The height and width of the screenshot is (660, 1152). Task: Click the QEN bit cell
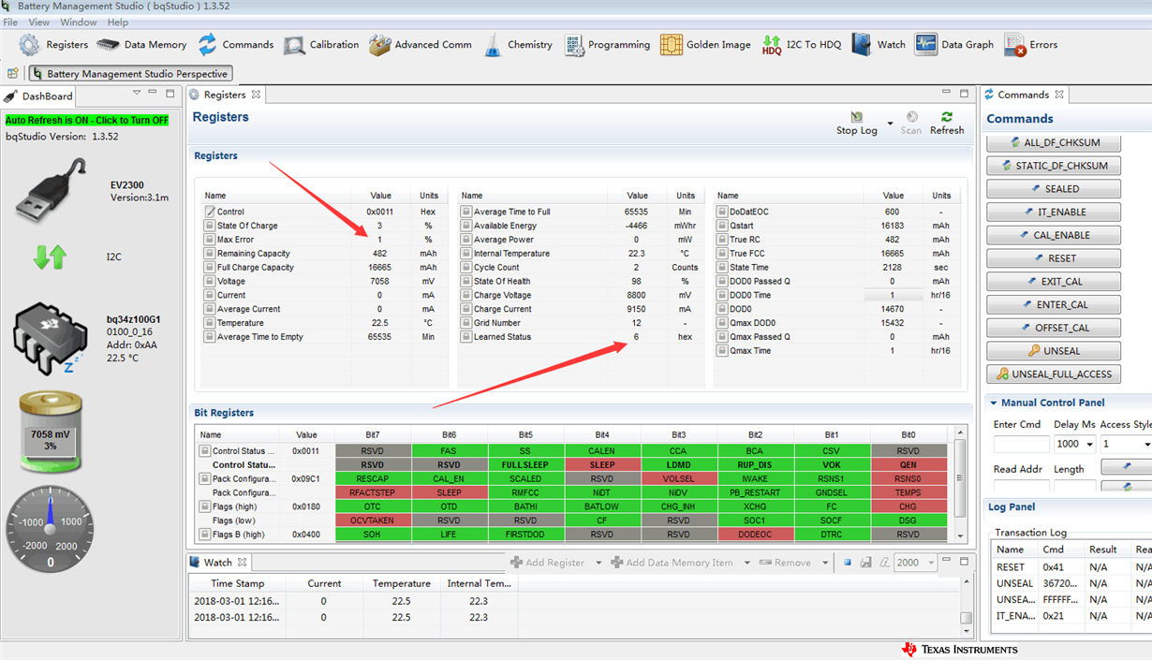908,464
